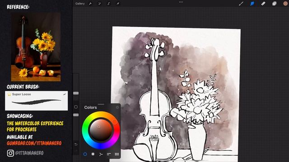Open the three-dot menu at top center
Image resolution: width=289 pixels, height=162 pixels.
181,2
